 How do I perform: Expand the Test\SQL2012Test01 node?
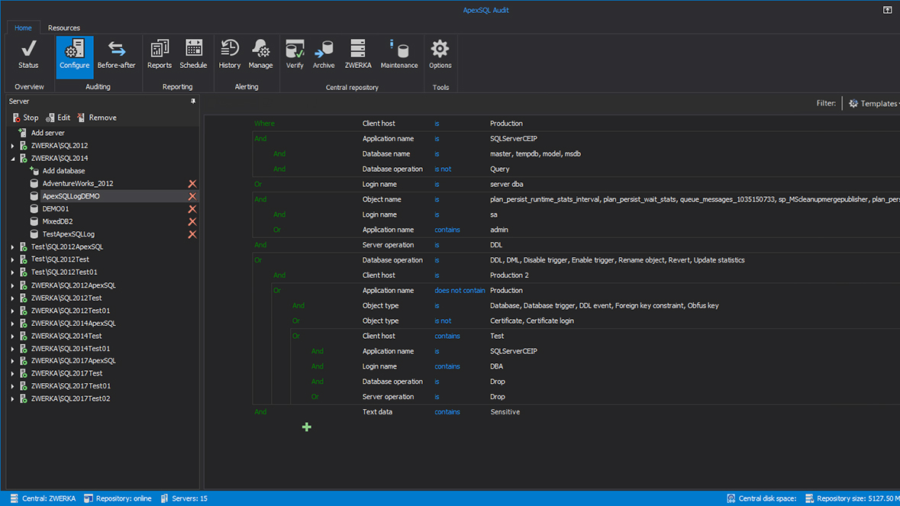(13, 272)
